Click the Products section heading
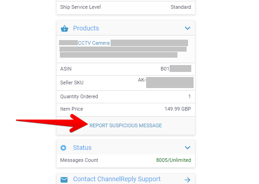The width and height of the screenshot is (259, 184). click(x=86, y=28)
